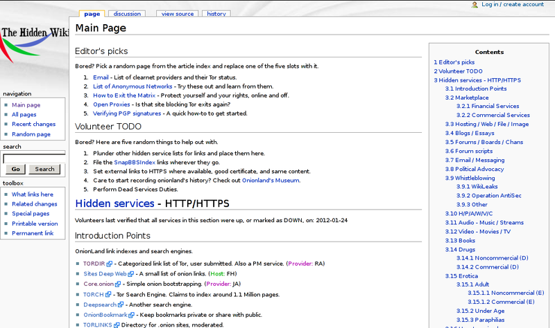
Task: Jump to 3.7 Email / Messaging in contents
Action: [475, 161]
